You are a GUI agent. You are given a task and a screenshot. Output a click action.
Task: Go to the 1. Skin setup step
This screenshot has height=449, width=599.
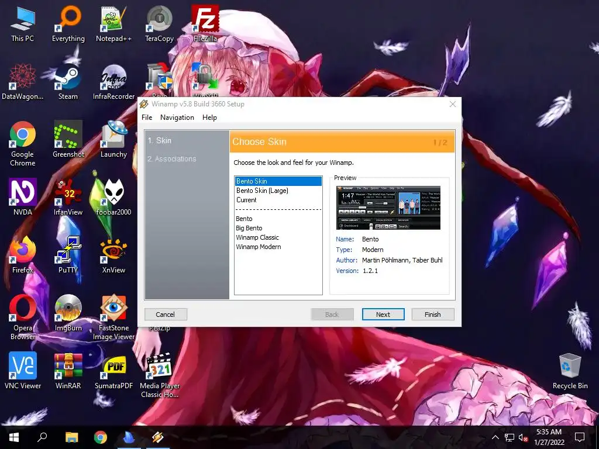click(x=160, y=140)
